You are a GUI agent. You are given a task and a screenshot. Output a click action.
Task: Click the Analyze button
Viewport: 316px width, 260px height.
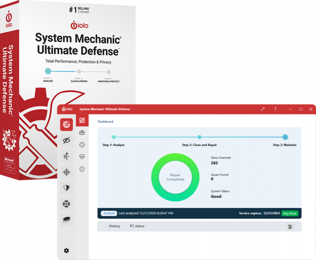[x=109, y=213]
